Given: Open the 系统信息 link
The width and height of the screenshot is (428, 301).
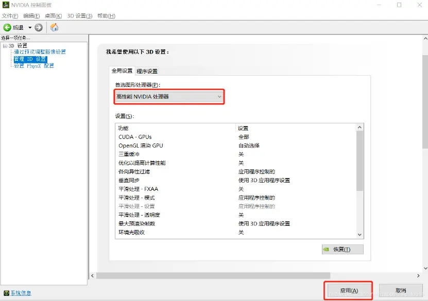Looking at the screenshot, I should [21, 293].
